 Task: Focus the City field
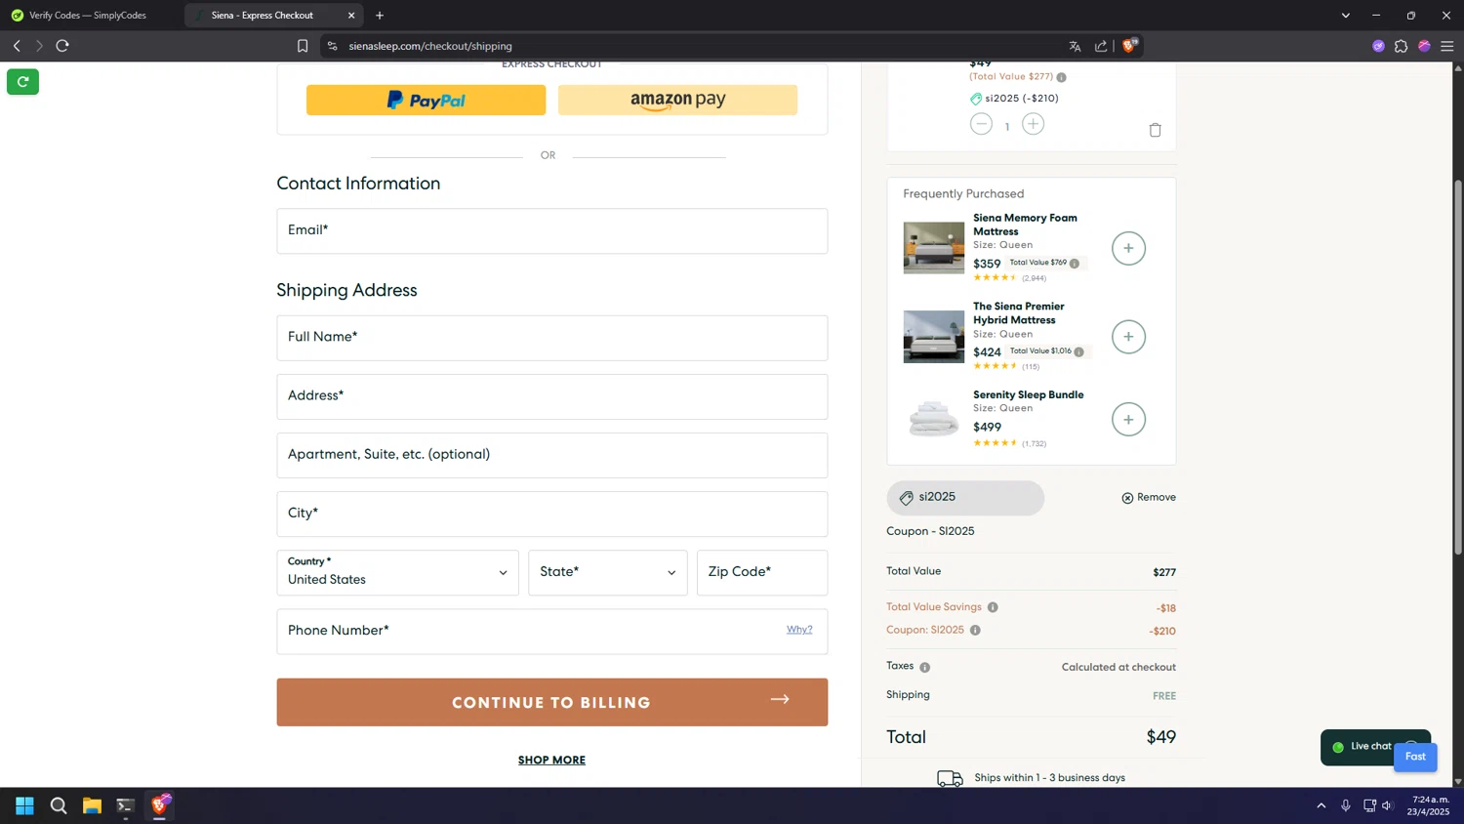point(551,514)
